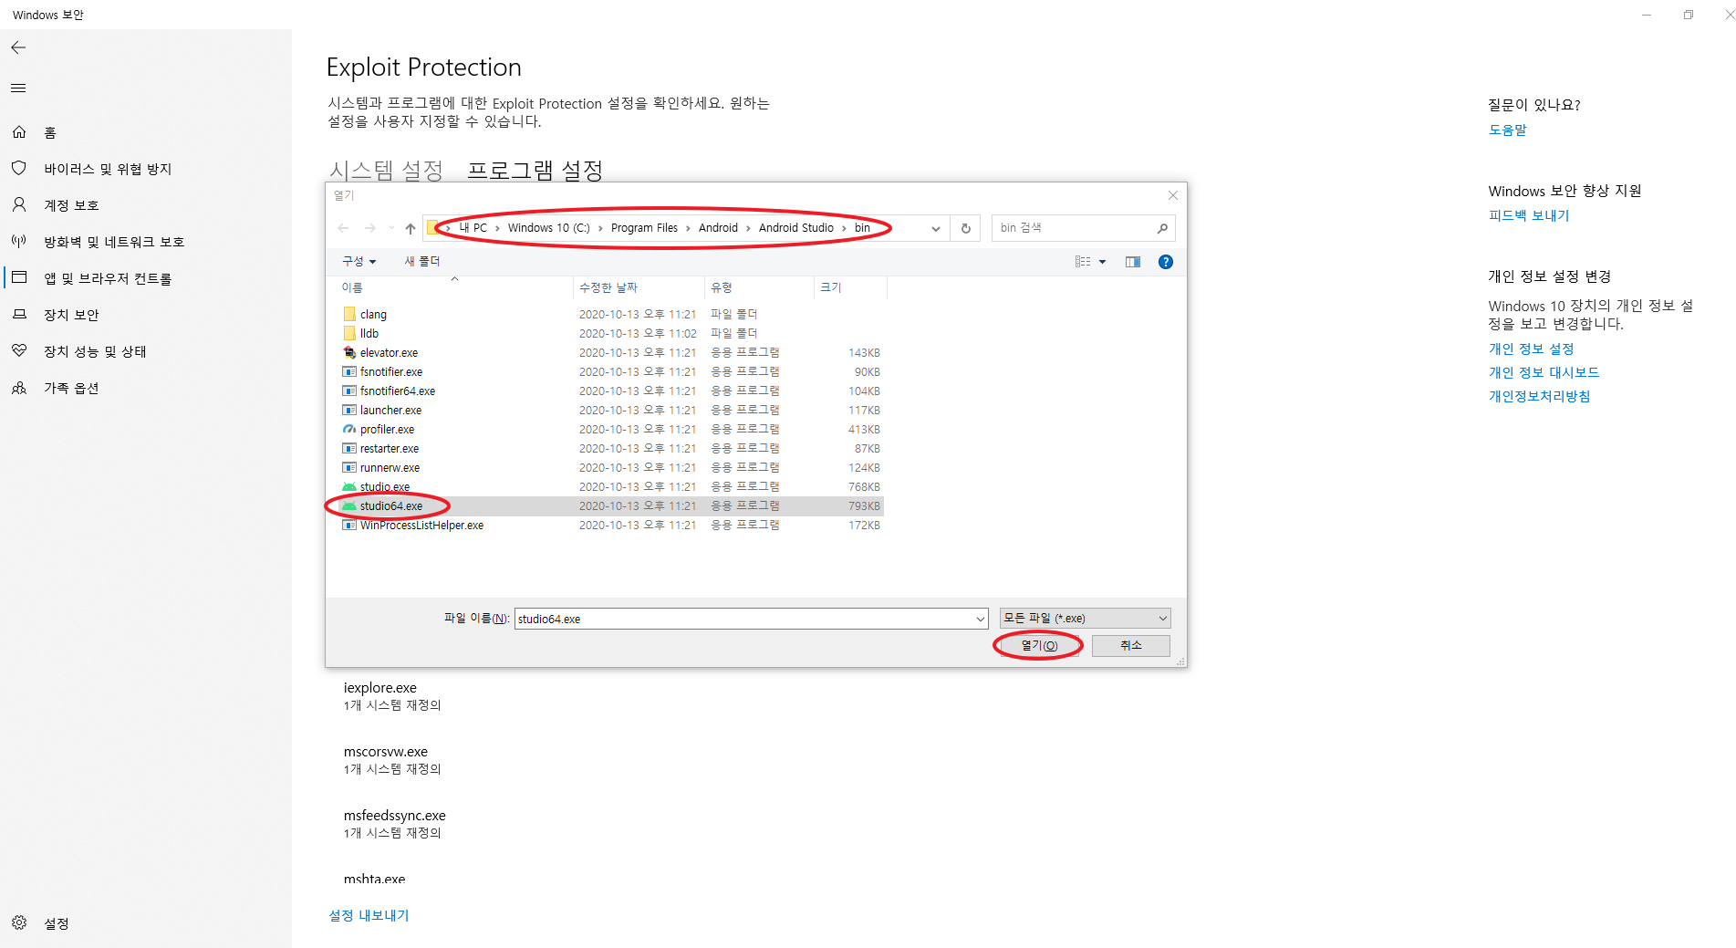Expand breadcrumb chevron after Windows 10 (C:)
This screenshot has height=948, width=1736.
(600, 228)
